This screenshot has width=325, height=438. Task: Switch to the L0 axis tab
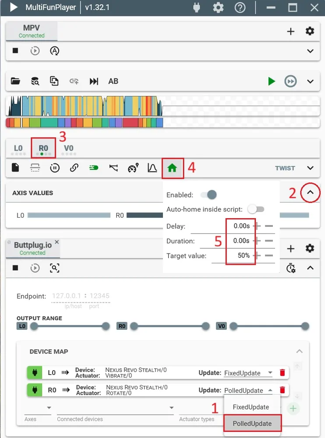tap(18, 148)
